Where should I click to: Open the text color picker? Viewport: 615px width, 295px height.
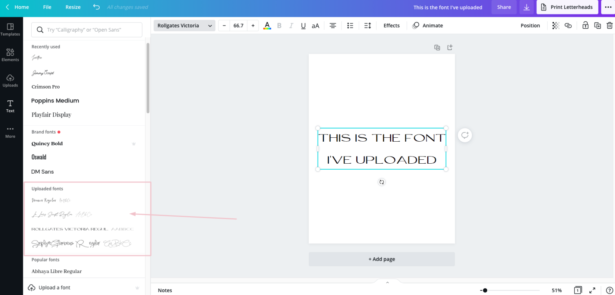(267, 25)
